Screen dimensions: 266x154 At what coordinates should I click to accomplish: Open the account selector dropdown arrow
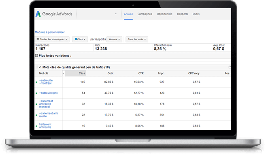[x=116, y=14]
